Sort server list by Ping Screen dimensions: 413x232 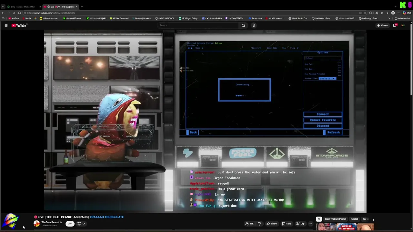(294, 48)
